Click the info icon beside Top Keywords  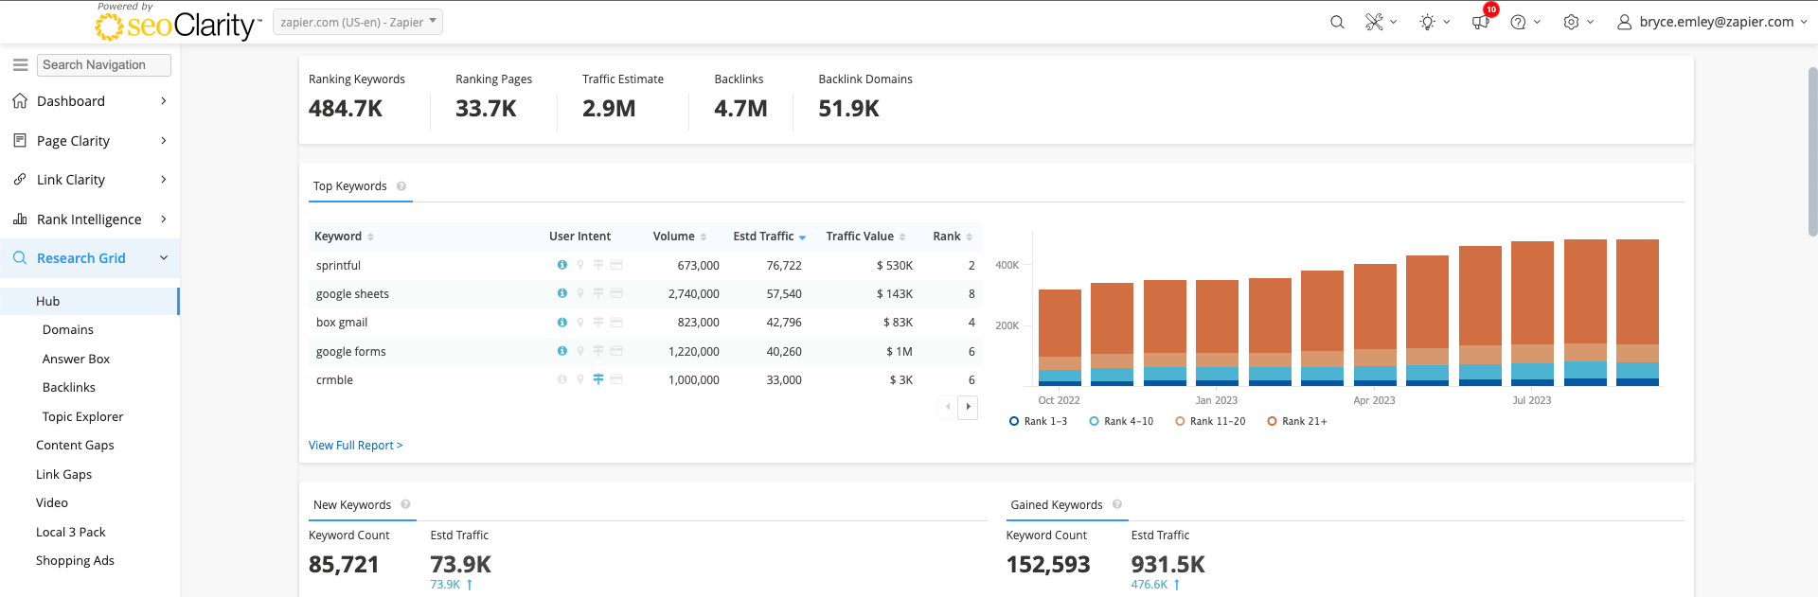pos(401,186)
